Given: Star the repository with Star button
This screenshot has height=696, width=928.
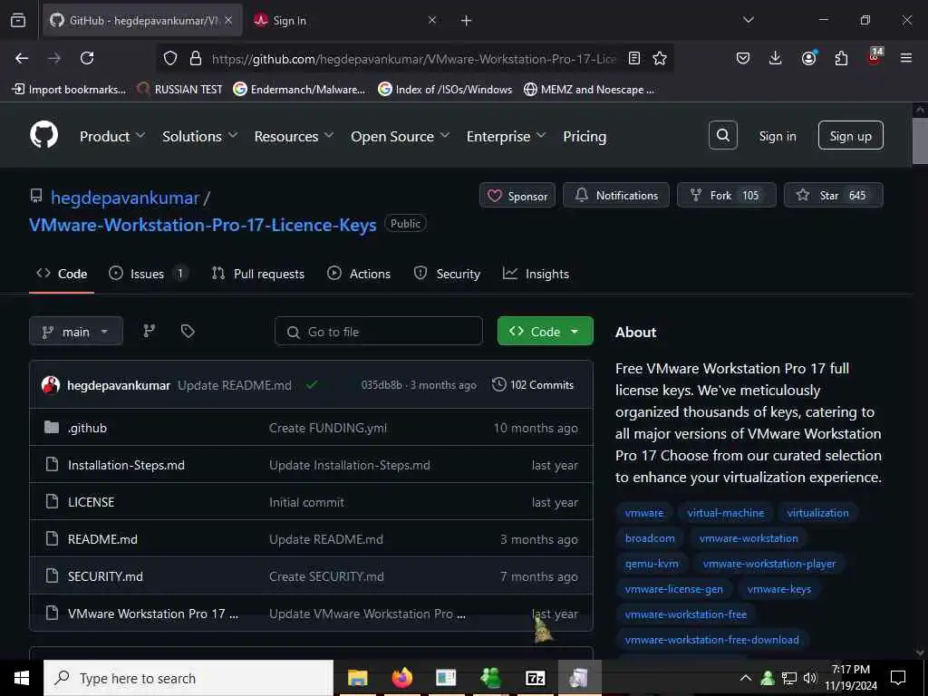Looking at the screenshot, I should (834, 196).
